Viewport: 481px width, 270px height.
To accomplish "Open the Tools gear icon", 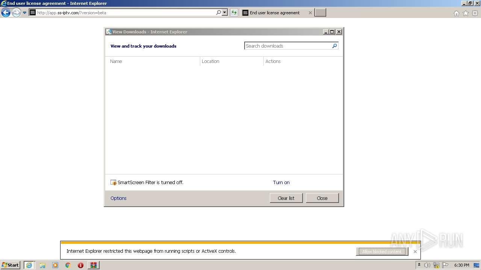I will tap(475, 13).
